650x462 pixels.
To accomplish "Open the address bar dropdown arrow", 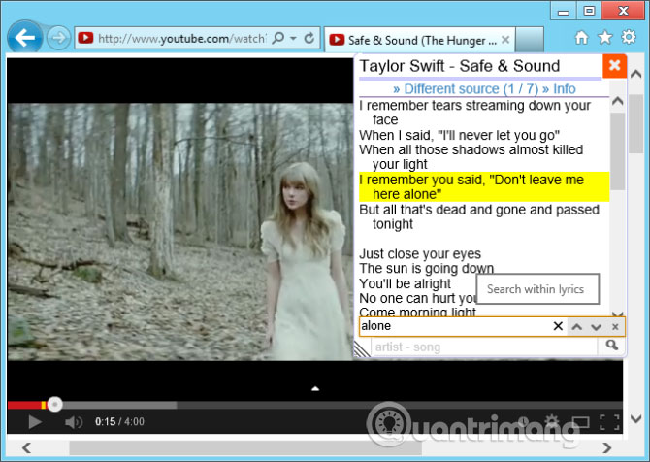I will click(294, 39).
